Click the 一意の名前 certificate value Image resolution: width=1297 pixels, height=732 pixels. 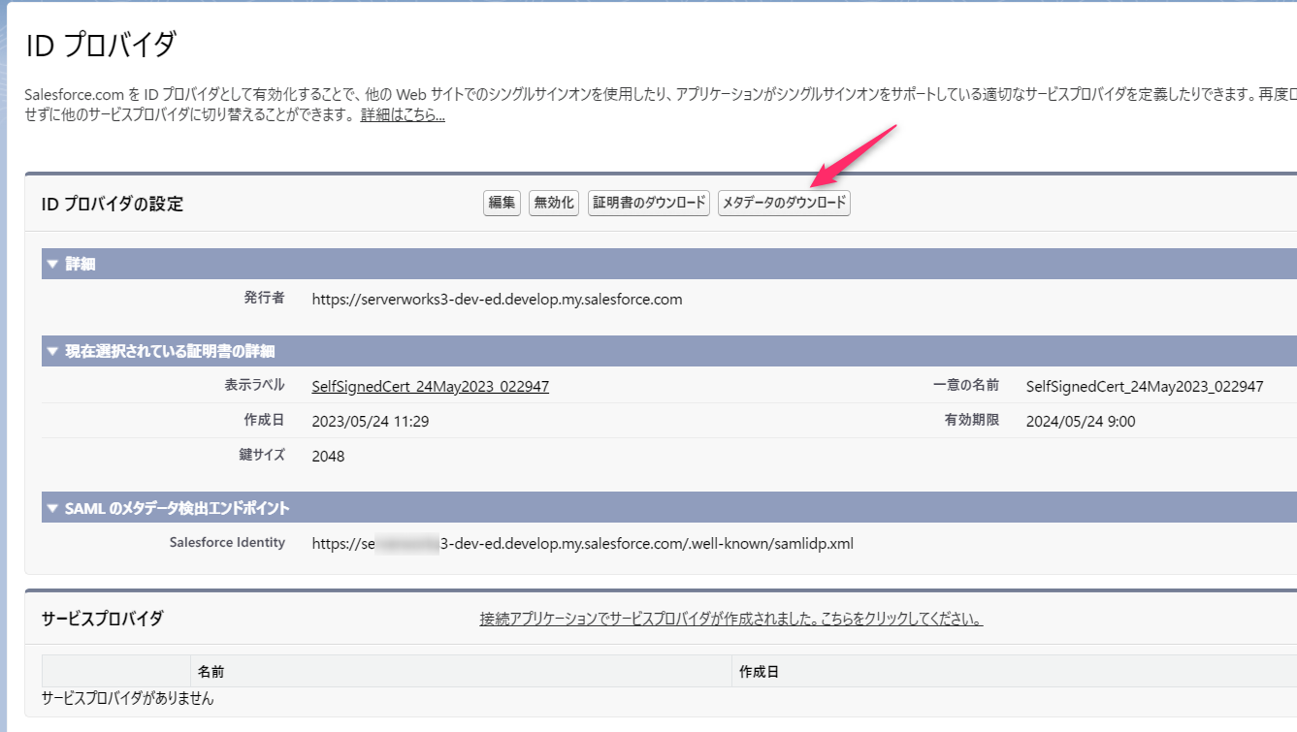[1145, 386]
